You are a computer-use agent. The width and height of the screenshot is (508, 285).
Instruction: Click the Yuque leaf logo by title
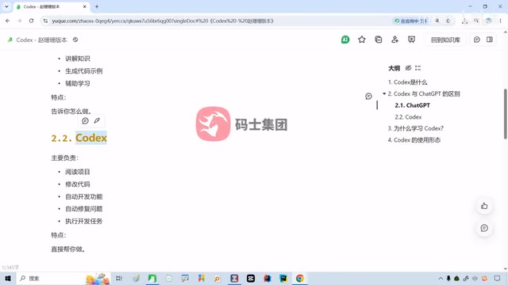tap(10, 40)
